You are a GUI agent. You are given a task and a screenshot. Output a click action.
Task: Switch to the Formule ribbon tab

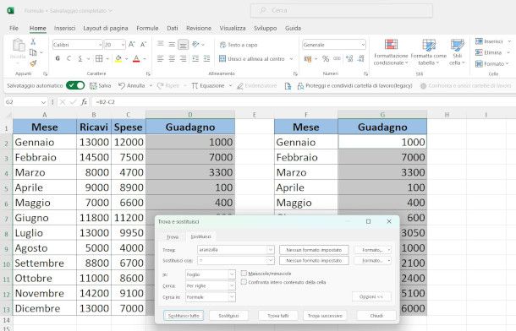pyautogui.click(x=147, y=28)
